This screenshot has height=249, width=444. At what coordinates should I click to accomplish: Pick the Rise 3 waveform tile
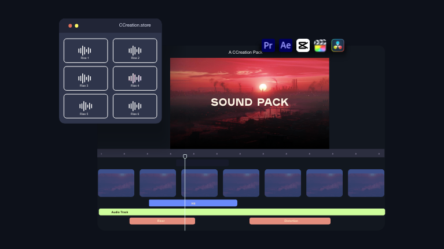click(x=85, y=79)
